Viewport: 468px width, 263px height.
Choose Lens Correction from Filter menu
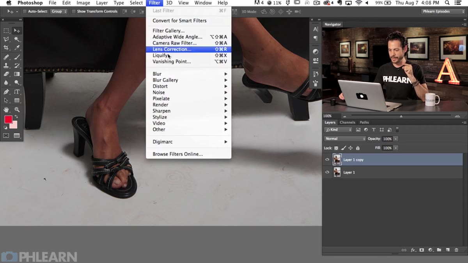click(189, 49)
